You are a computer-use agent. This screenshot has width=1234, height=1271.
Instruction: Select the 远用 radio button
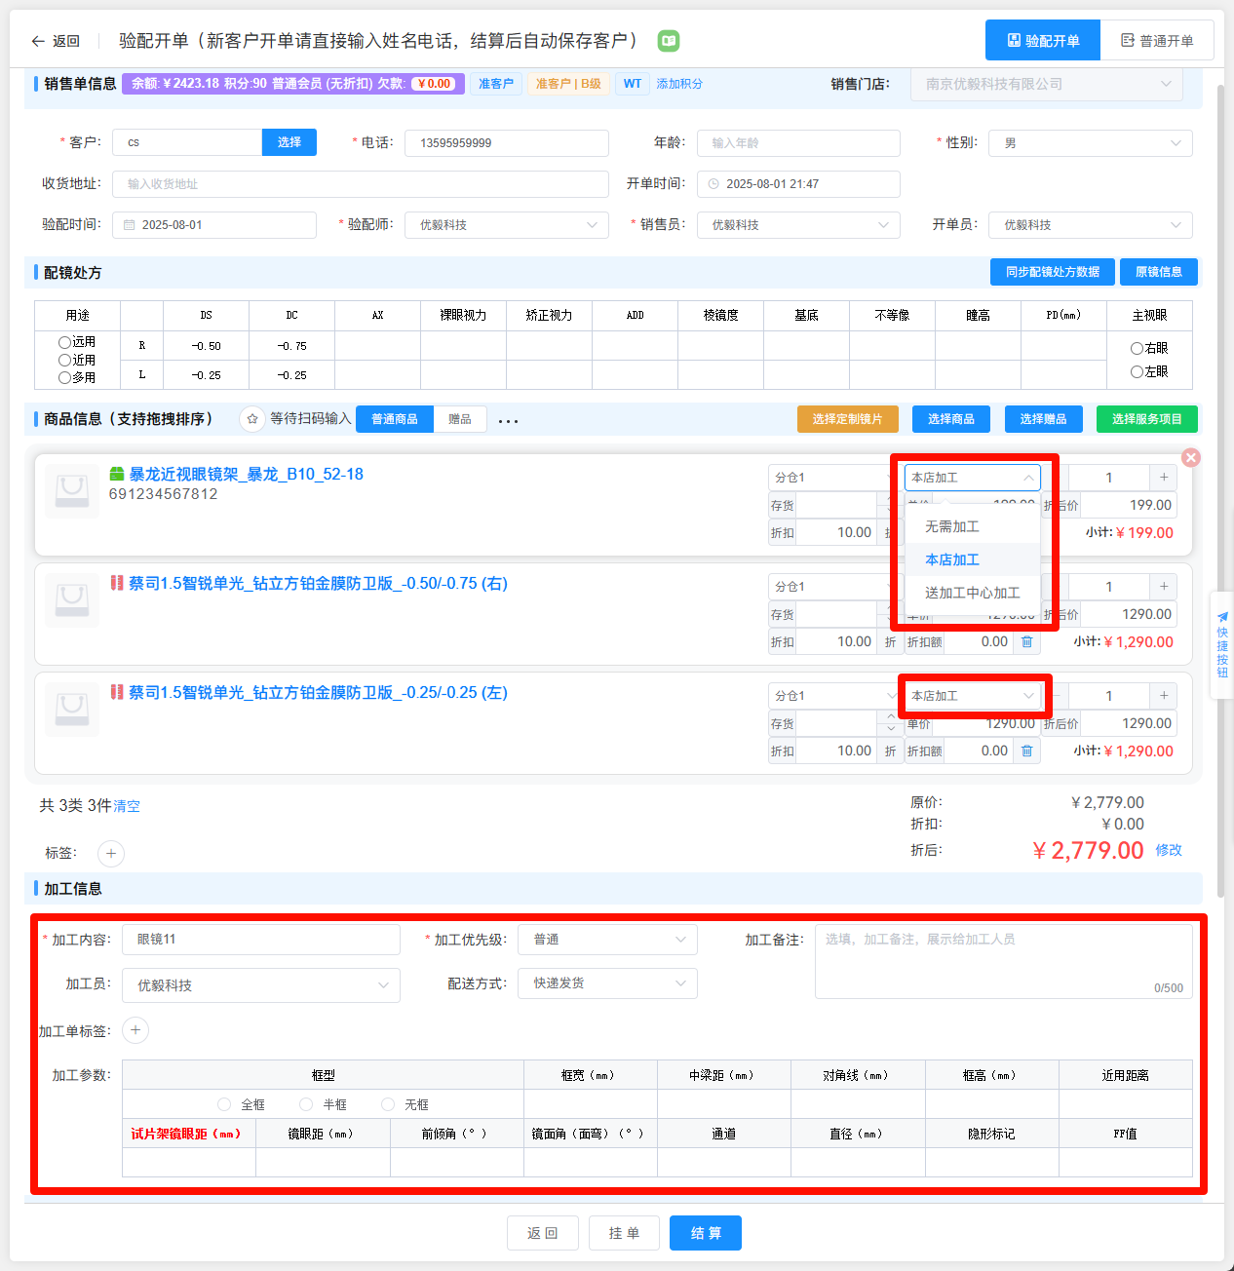click(x=65, y=342)
